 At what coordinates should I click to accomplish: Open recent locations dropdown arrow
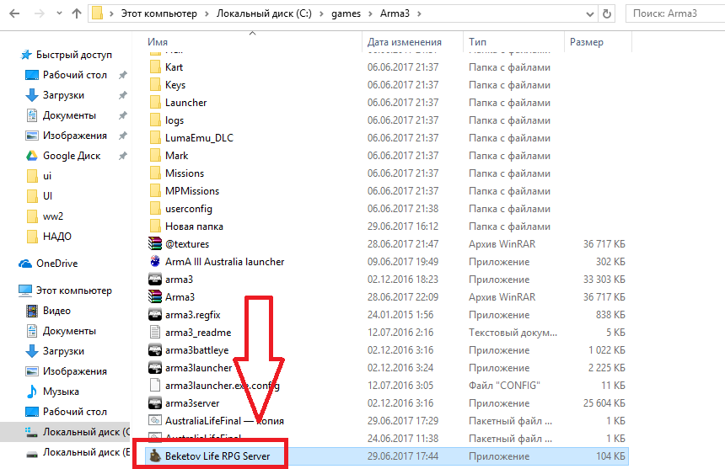(x=59, y=13)
